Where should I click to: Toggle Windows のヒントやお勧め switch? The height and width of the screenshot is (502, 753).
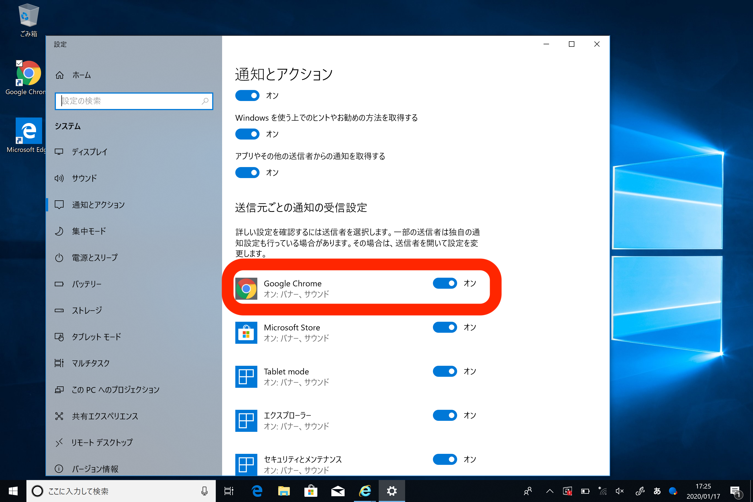click(247, 134)
